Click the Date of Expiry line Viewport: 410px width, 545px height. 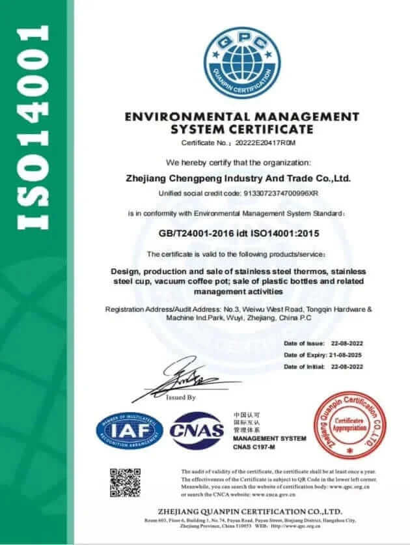pyautogui.click(x=323, y=355)
